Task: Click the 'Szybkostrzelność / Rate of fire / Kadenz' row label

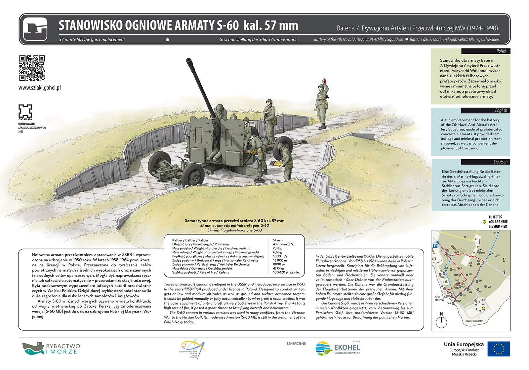Action: (201, 272)
